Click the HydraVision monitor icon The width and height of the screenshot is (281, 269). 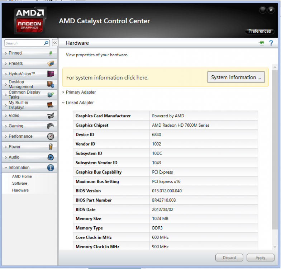[x=51, y=74]
